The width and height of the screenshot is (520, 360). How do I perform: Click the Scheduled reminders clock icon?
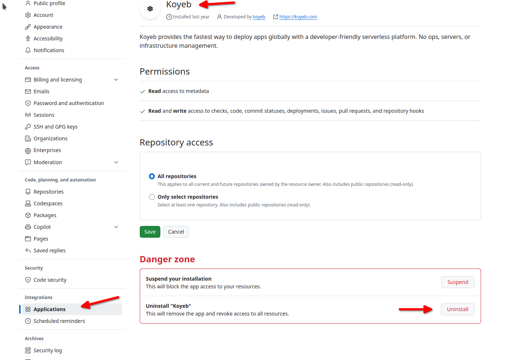[x=28, y=321]
